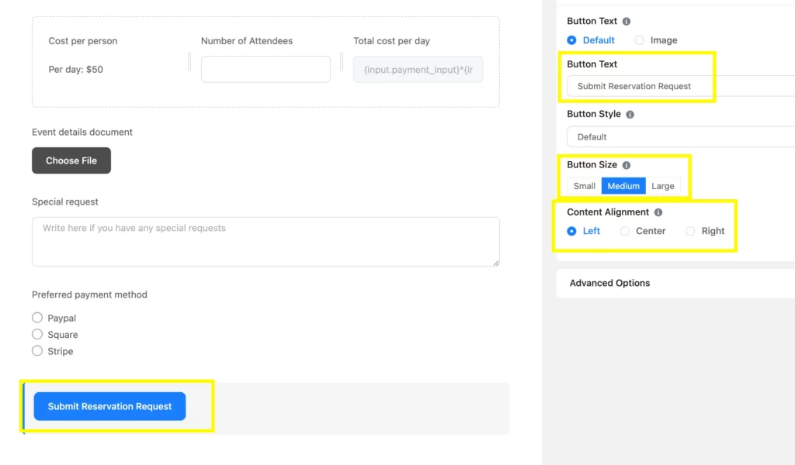Click the 'Cost per person' label
This screenshot has width=795, height=465.
click(82, 41)
